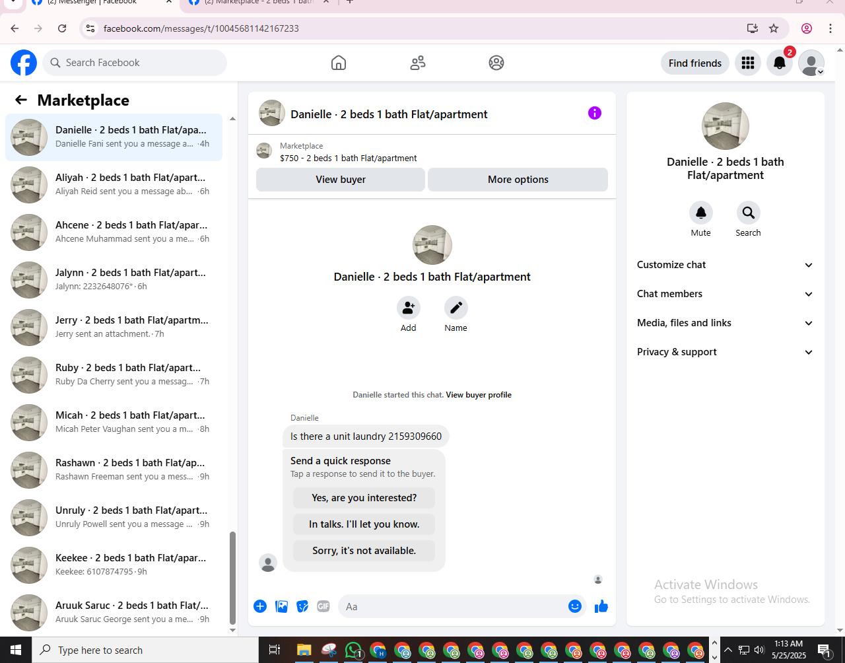Attach a photo file in composer
This screenshot has width=845, height=663.
281,606
